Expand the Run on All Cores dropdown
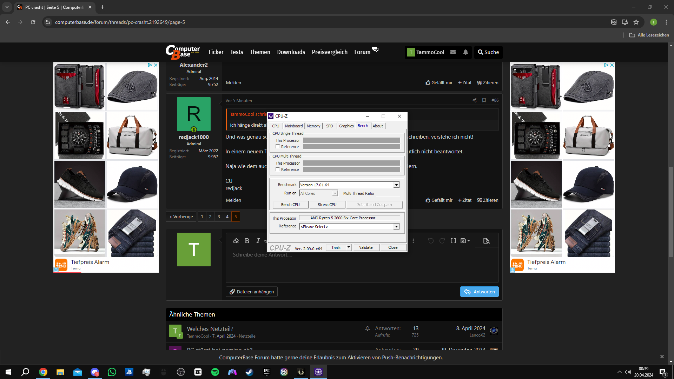The image size is (674, 379). pos(335,193)
